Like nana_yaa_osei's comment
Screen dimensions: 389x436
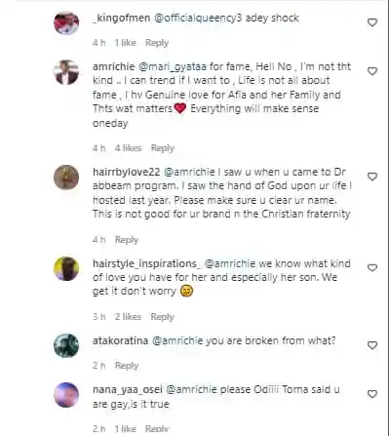[x=372, y=394]
